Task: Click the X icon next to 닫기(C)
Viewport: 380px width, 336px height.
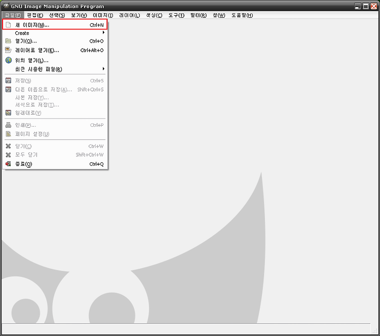Action: [8, 146]
